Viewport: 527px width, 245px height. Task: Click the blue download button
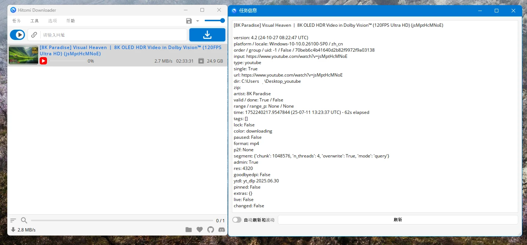(x=207, y=35)
